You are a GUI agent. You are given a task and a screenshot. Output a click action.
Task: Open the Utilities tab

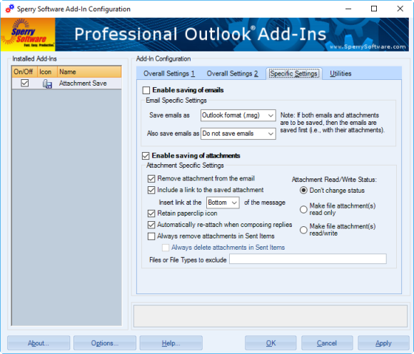click(340, 74)
